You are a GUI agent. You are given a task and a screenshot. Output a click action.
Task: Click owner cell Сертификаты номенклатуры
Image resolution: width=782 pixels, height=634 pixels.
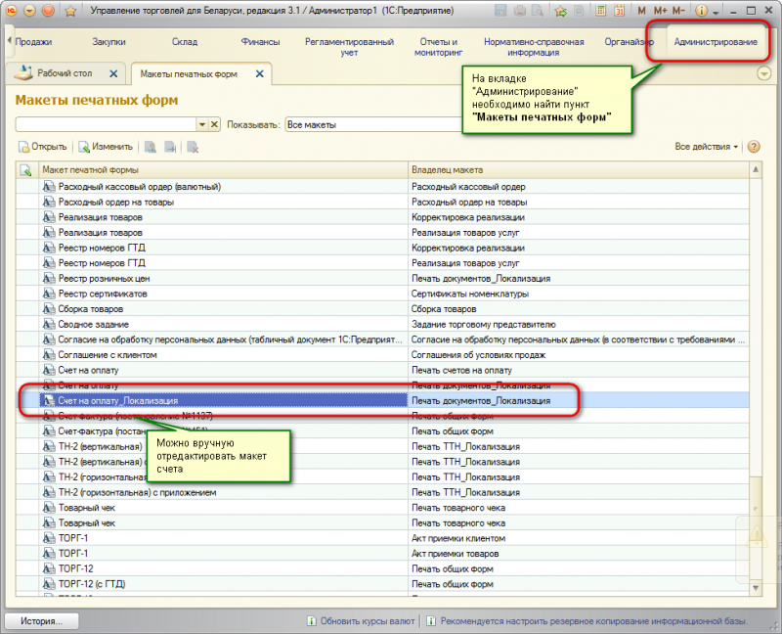tap(579, 294)
